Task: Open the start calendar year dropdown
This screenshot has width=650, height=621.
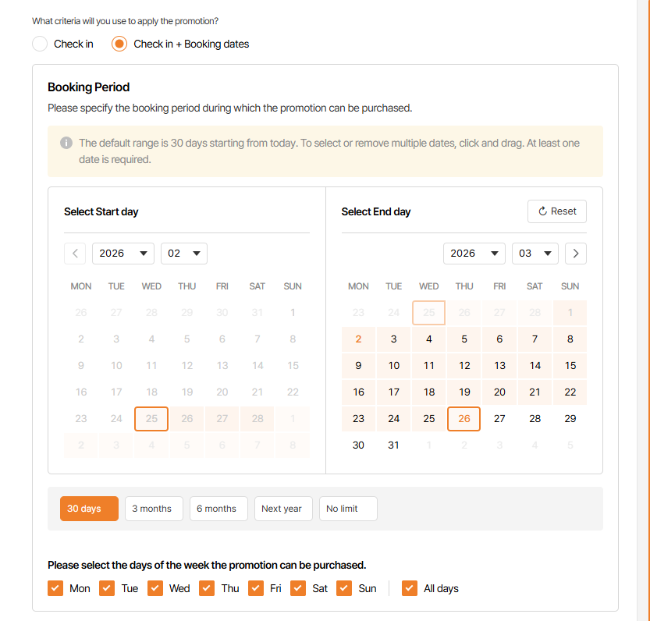Action: click(123, 254)
